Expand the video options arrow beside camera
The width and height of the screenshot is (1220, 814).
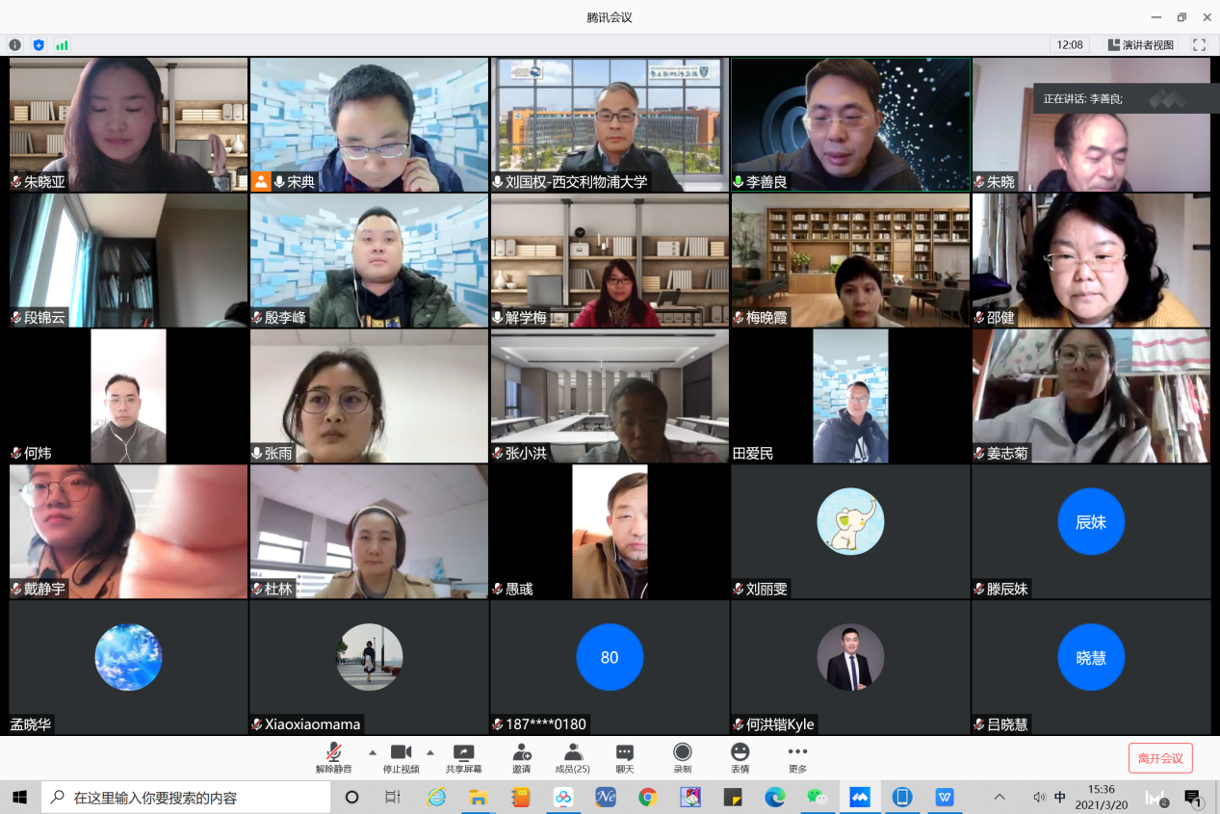click(429, 752)
